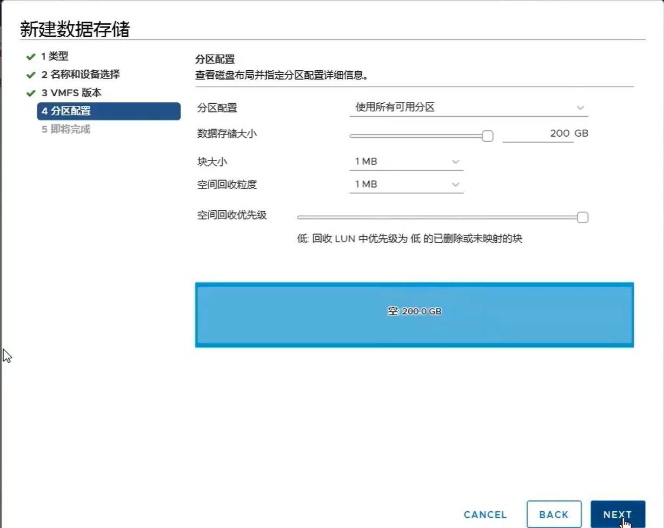Click the BACK button
This screenshot has width=664, height=528.
pos(554,514)
